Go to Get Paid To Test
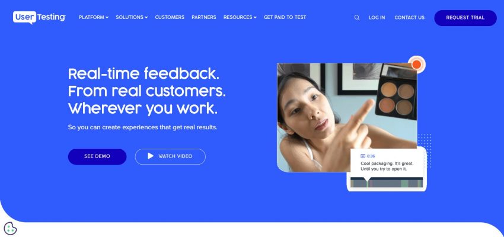 point(285,17)
